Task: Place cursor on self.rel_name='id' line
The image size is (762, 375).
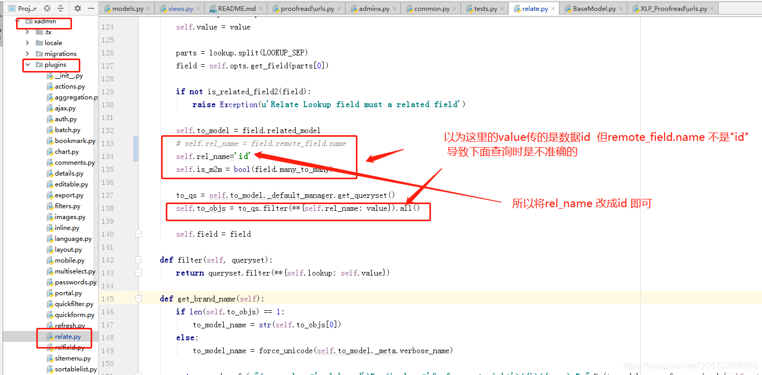Action: pos(213,156)
